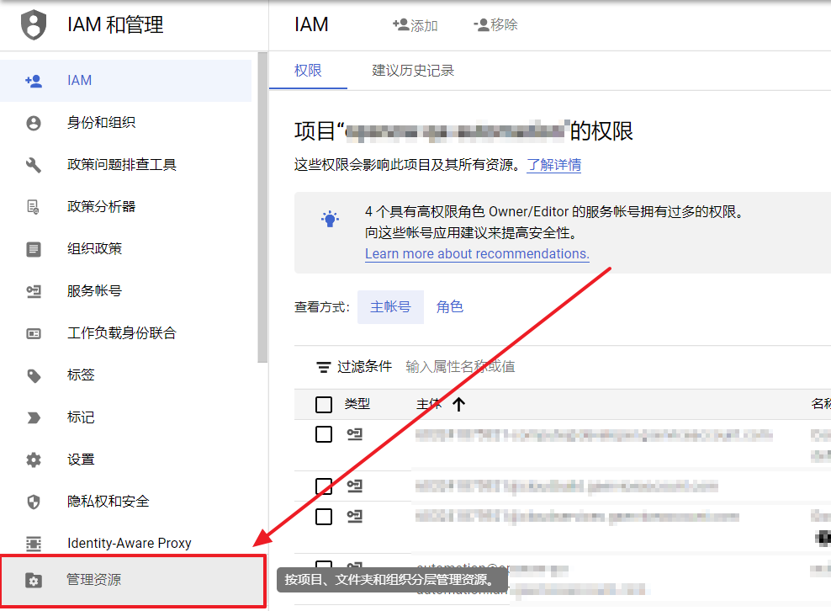Check the first service account row checkbox
Image resolution: width=831 pixels, height=611 pixels.
pos(324,434)
